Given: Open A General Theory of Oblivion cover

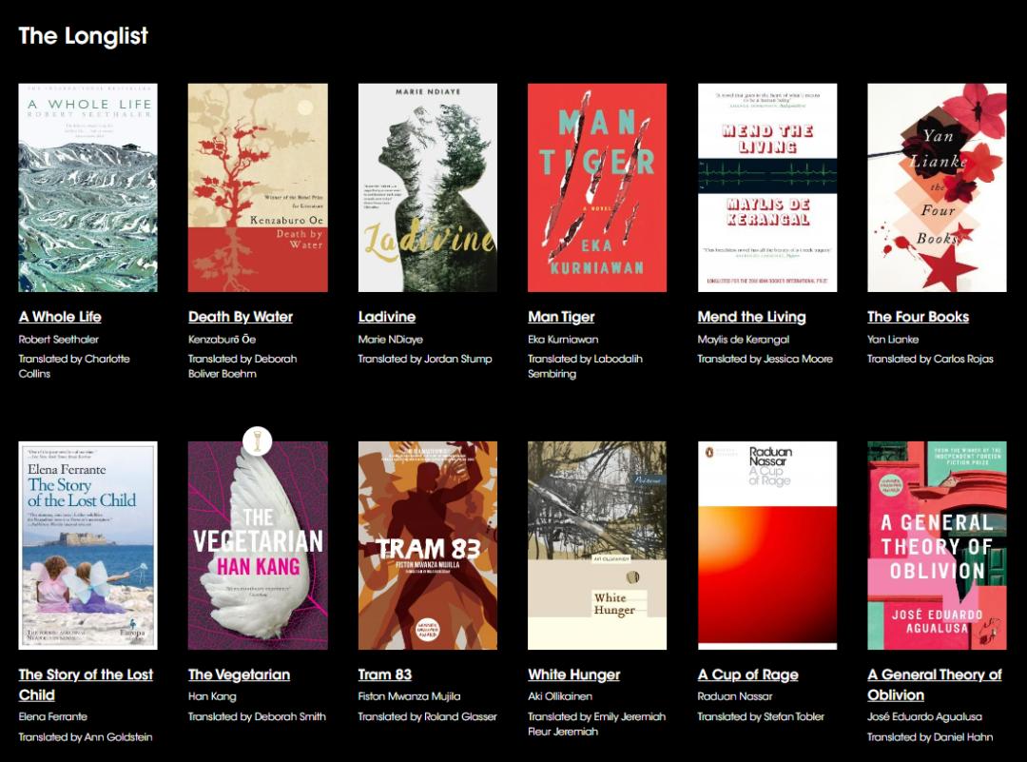Looking at the screenshot, I should (x=938, y=545).
